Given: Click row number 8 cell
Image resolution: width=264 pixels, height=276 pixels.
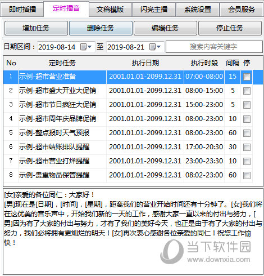Looking at the screenshot, I should click(x=11, y=175).
